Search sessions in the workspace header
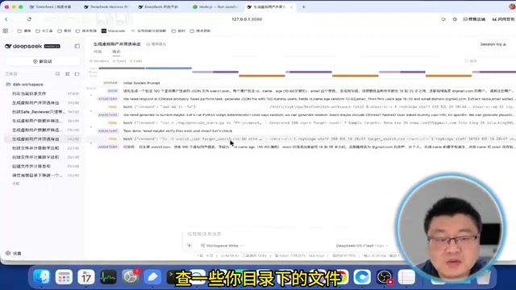Screen dimensions: 516x290 57,74
